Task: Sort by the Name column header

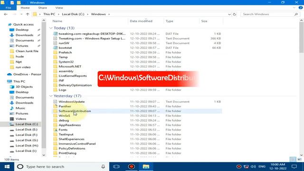Action: 57,21
